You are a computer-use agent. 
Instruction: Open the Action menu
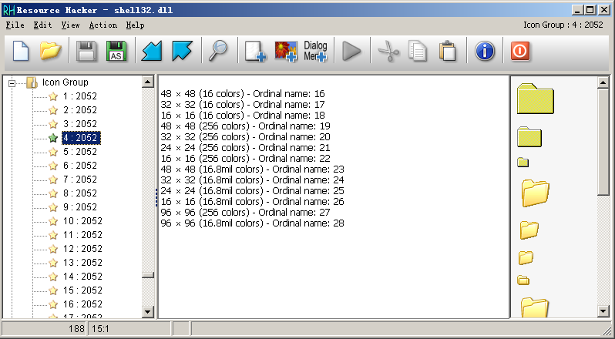coord(102,25)
